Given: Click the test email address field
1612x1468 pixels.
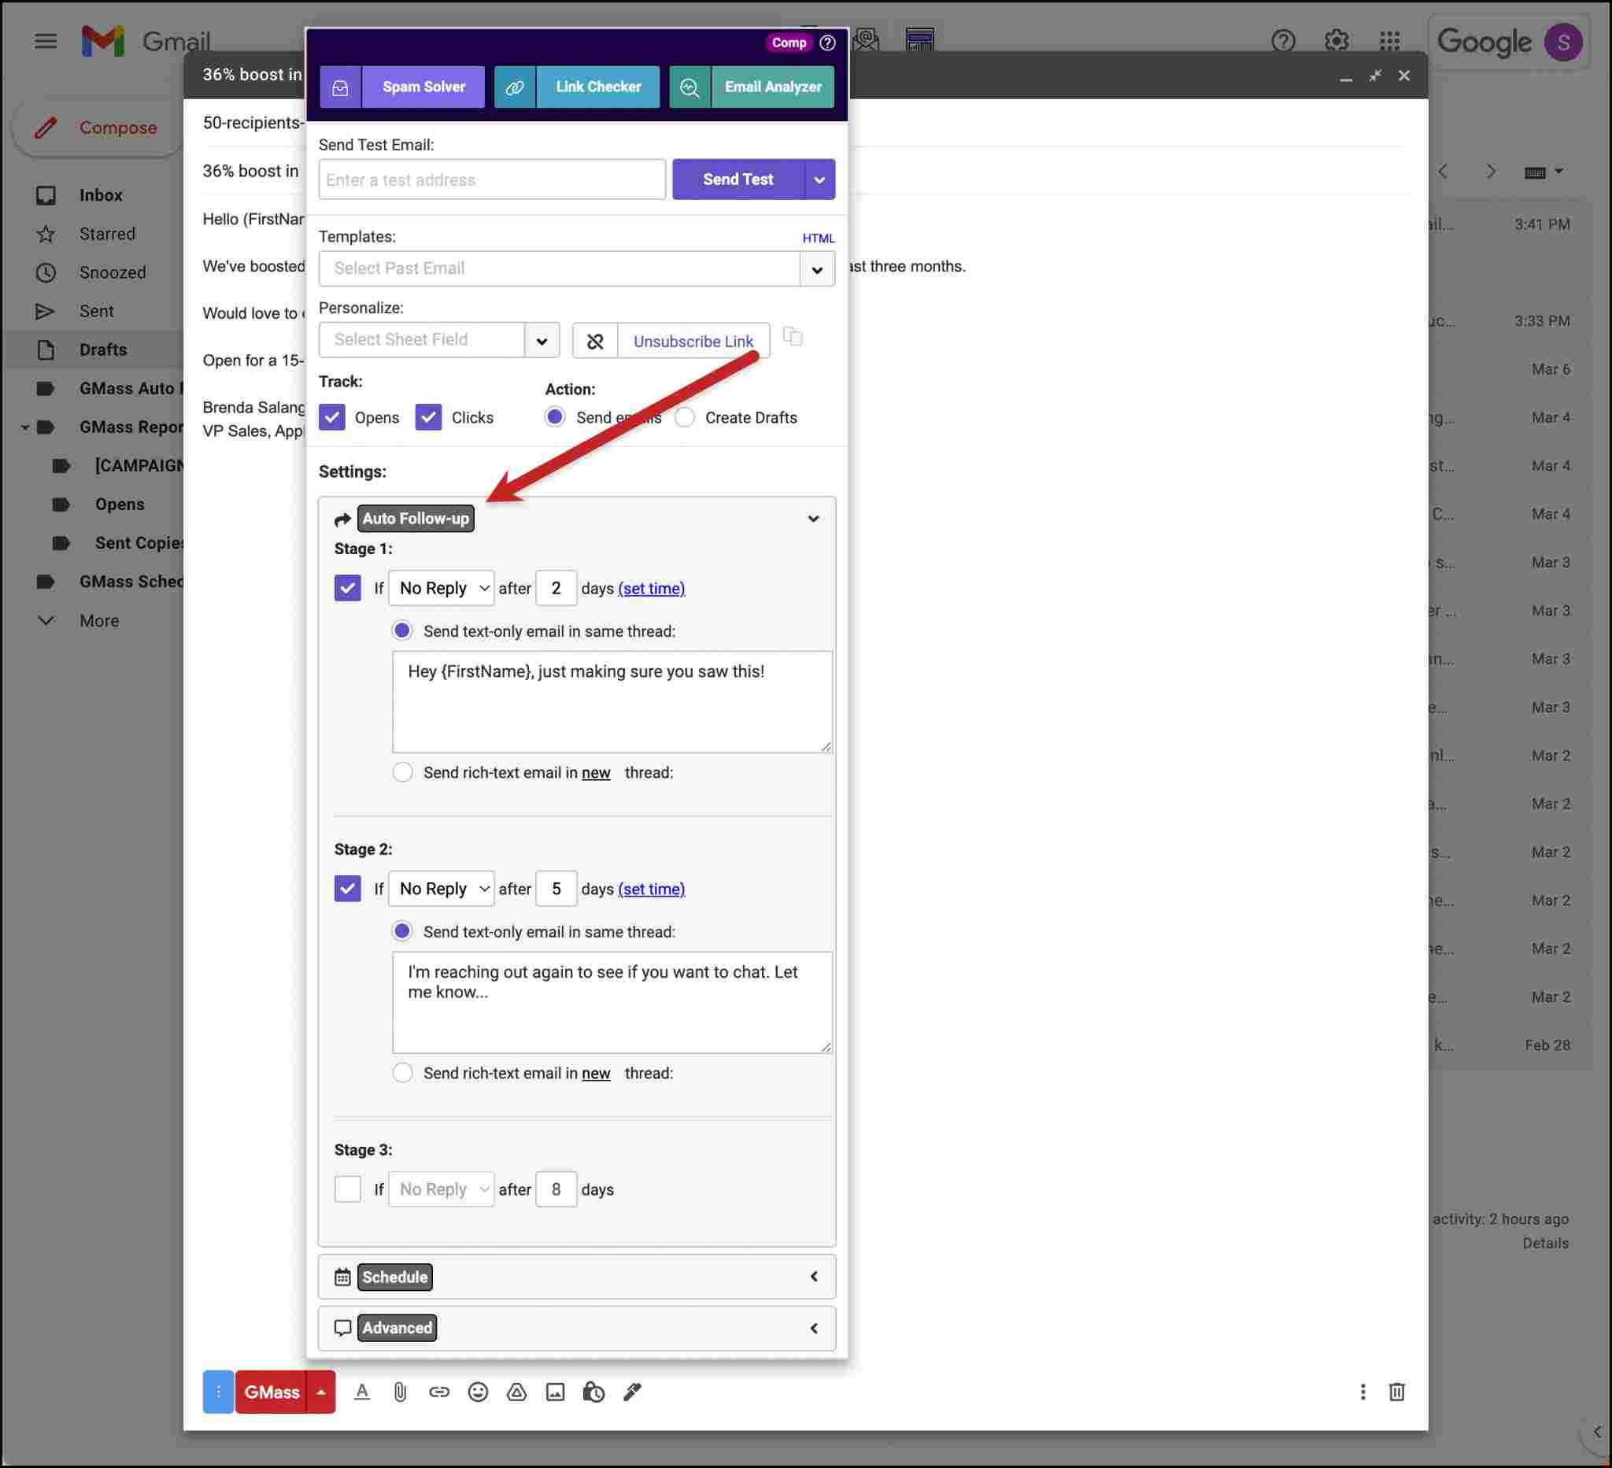Looking at the screenshot, I should [x=491, y=179].
